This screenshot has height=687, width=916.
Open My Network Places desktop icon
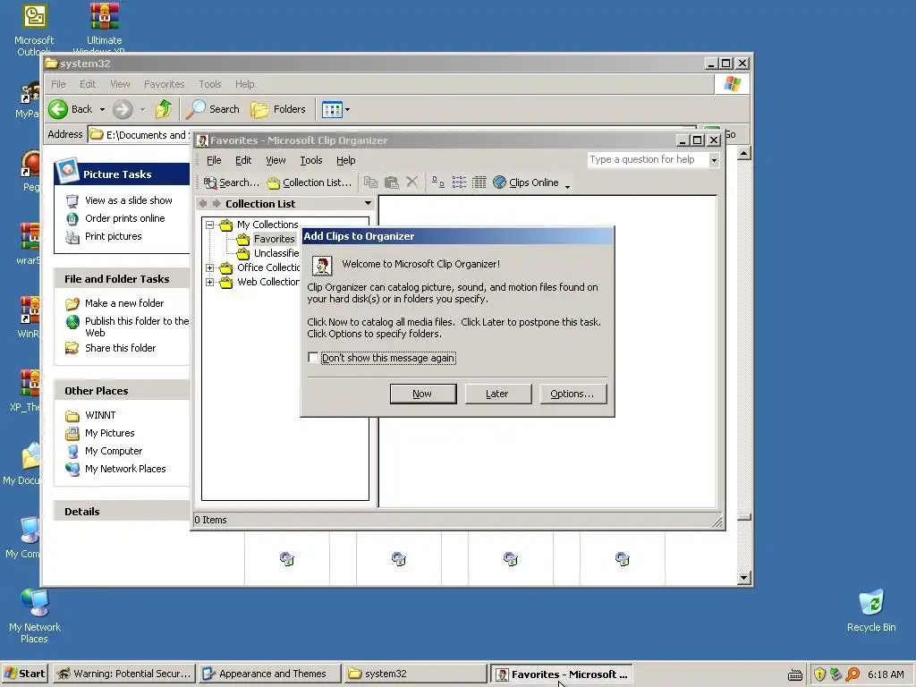point(35,615)
